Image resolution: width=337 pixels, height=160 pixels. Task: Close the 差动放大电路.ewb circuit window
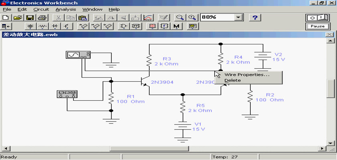pos(329,35)
